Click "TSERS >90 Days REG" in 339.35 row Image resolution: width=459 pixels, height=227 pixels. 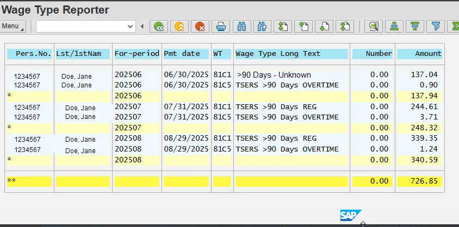pyautogui.click(x=276, y=138)
